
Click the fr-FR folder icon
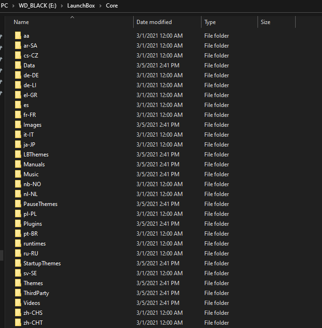pos(18,115)
